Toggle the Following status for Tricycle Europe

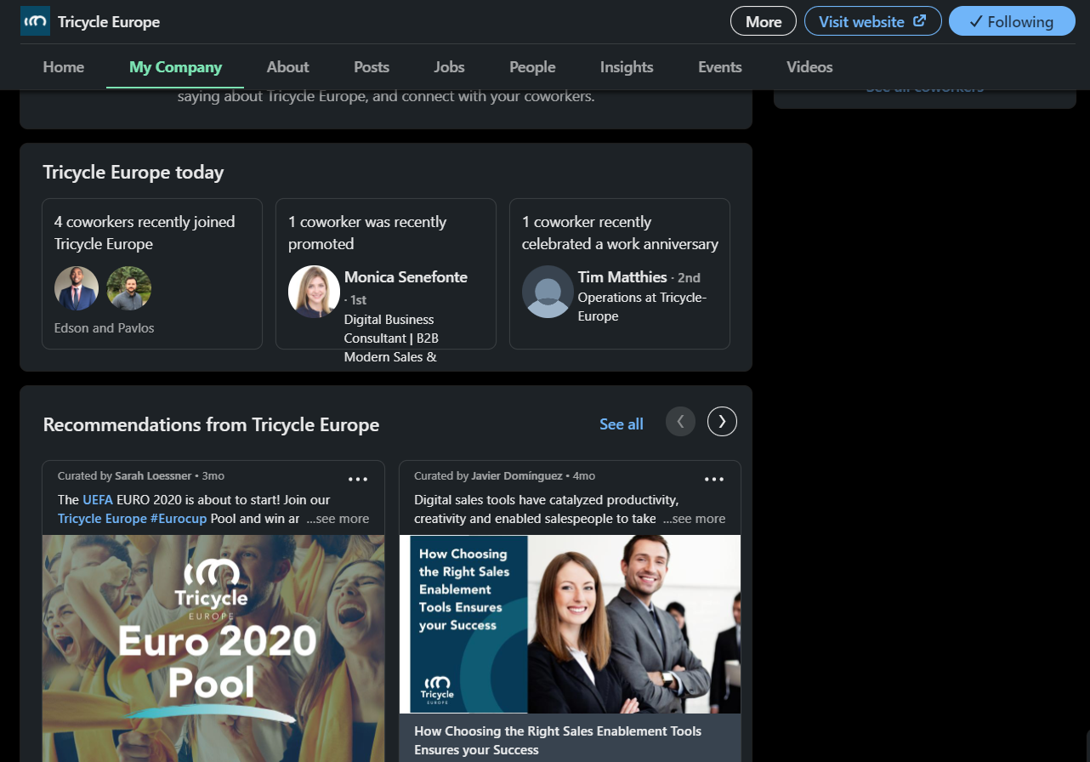click(x=1012, y=20)
